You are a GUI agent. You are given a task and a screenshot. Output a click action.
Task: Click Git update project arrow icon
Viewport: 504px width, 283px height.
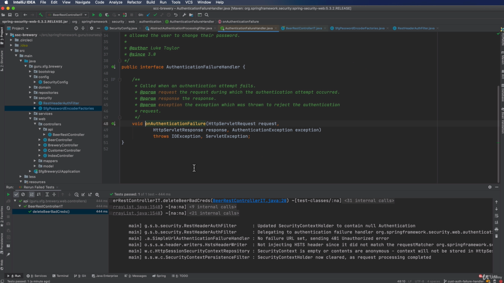pos(148,15)
